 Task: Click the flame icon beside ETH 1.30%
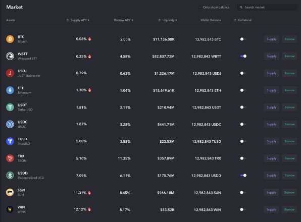(x=90, y=90)
